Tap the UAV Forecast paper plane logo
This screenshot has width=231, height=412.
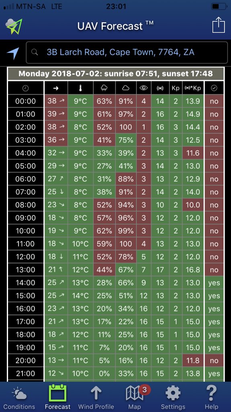14,26
